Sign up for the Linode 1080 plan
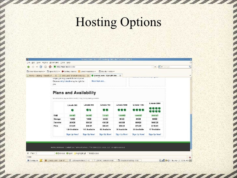Screen dimensions: 237x178 (122, 134)
